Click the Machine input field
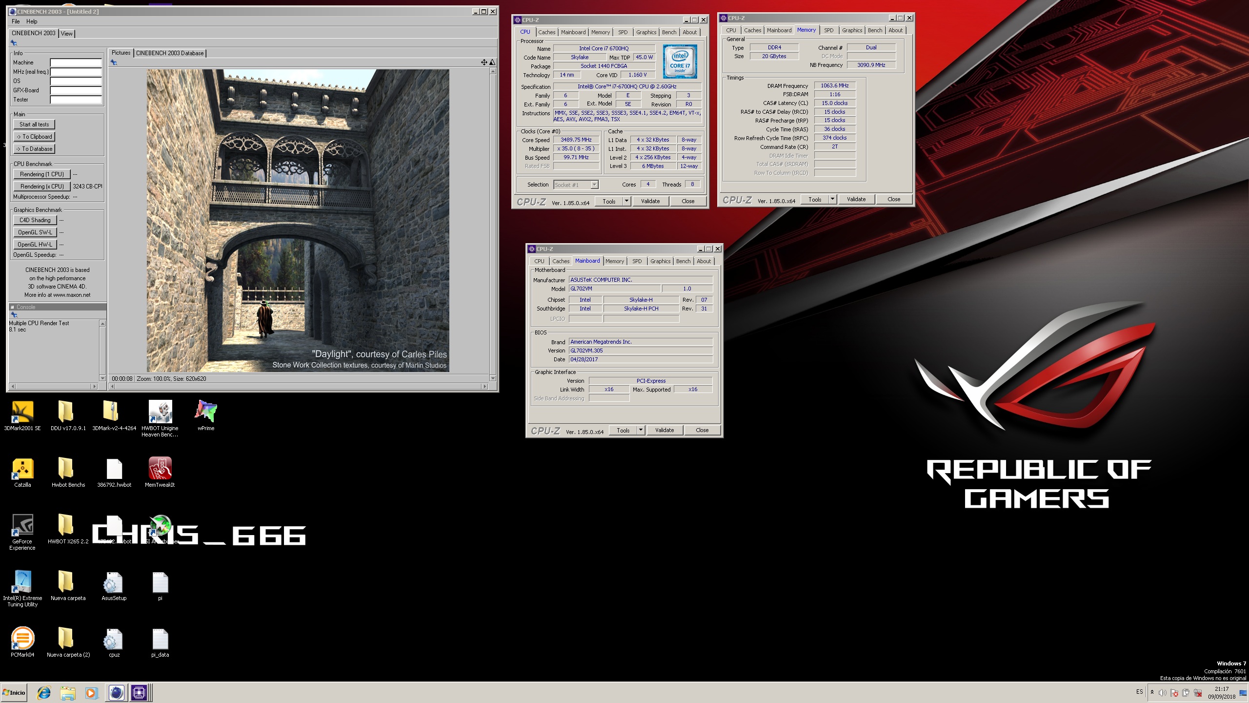The width and height of the screenshot is (1249, 703). [76, 62]
